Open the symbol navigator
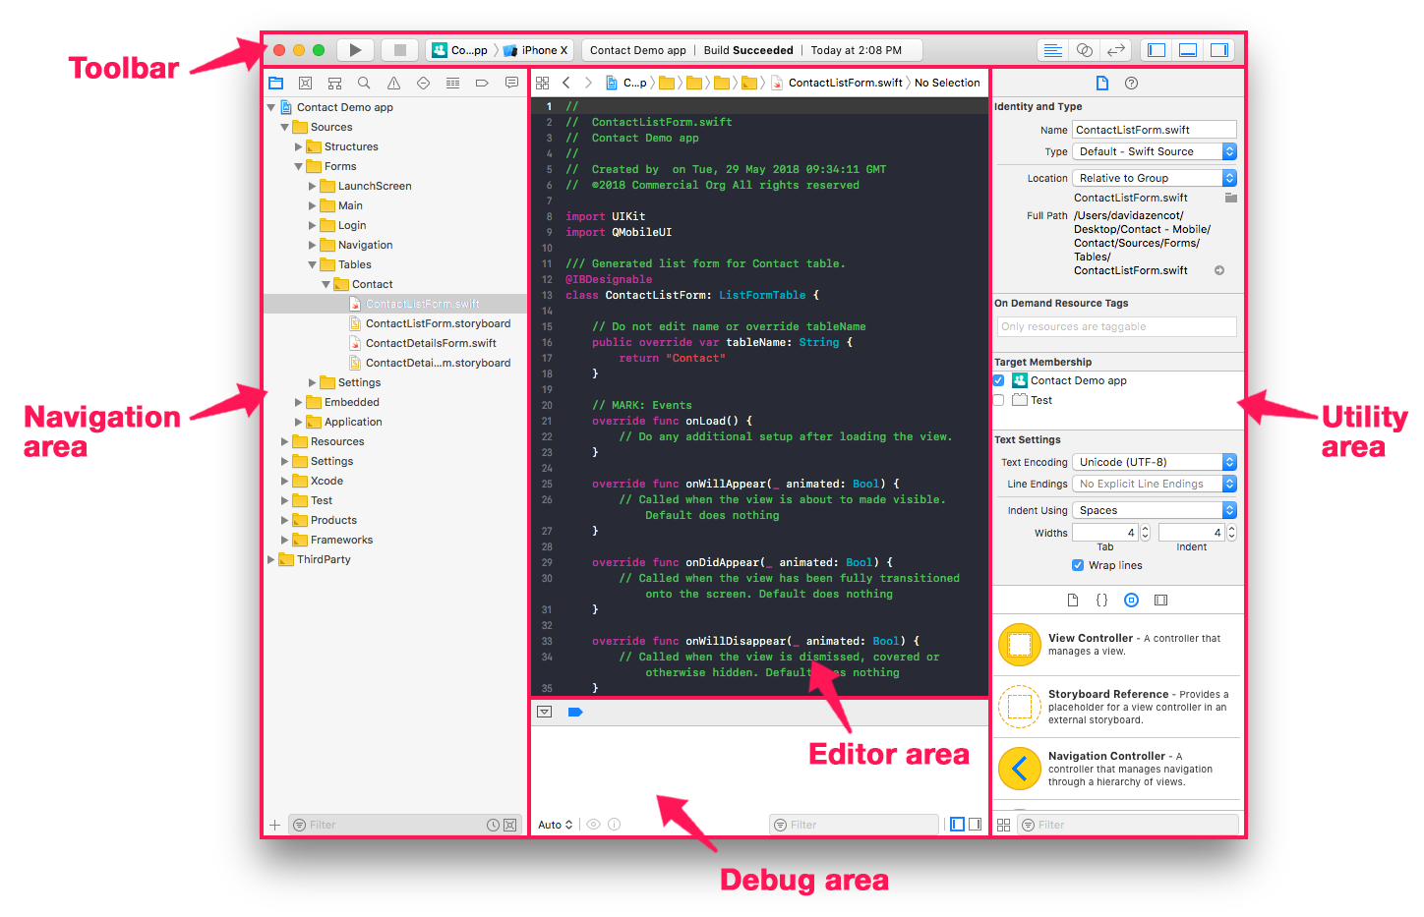 click(334, 84)
